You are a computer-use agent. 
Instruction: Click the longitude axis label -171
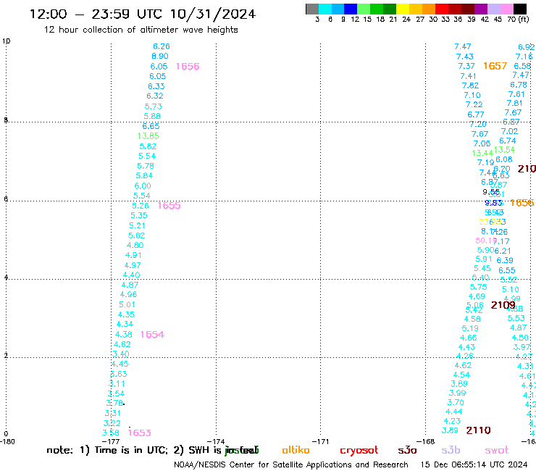coord(321,441)
